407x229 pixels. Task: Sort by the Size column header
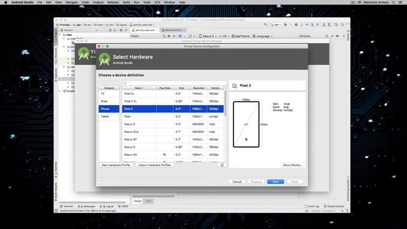click(181, 88)
